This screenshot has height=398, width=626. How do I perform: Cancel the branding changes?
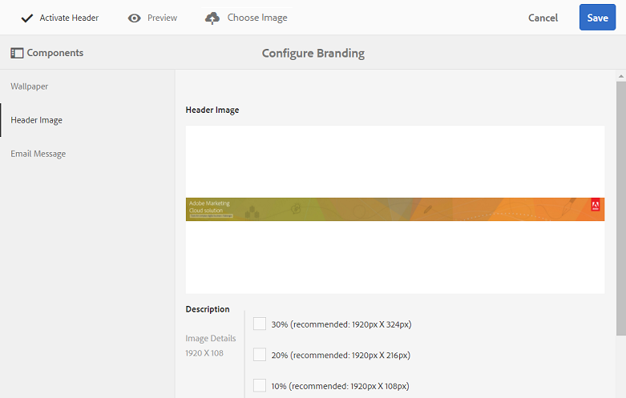click(543, 18)
